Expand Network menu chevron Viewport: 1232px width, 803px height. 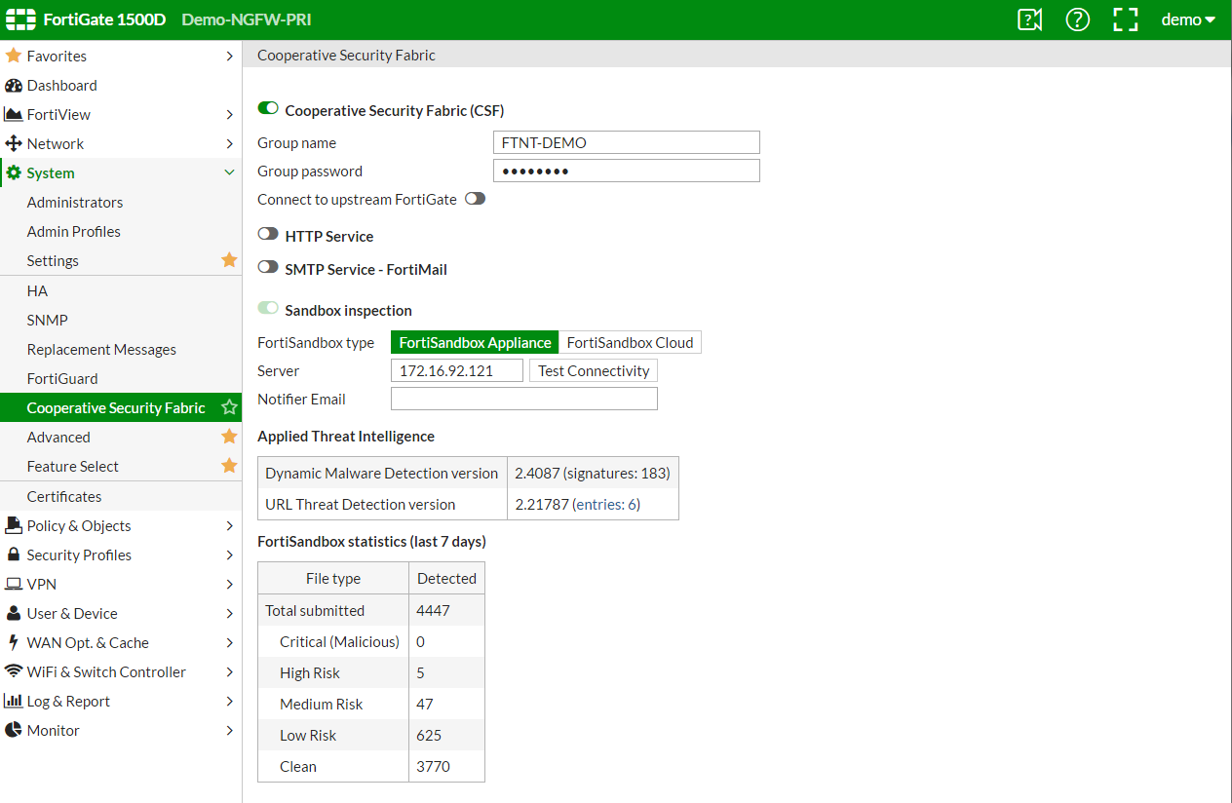click(x=229, y=144)
